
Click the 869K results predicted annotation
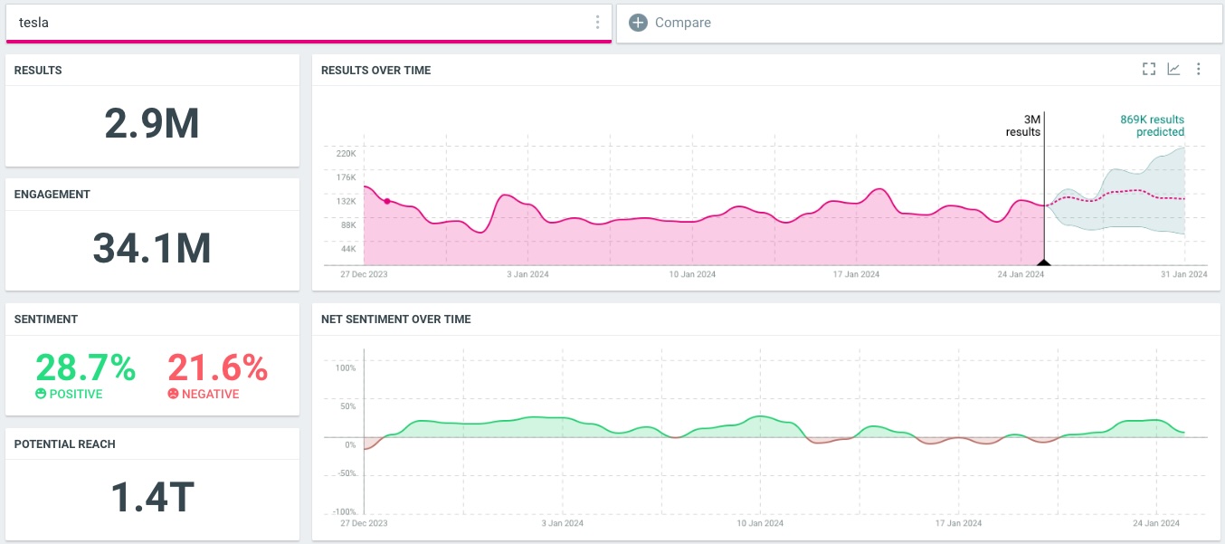[1152, 126]
